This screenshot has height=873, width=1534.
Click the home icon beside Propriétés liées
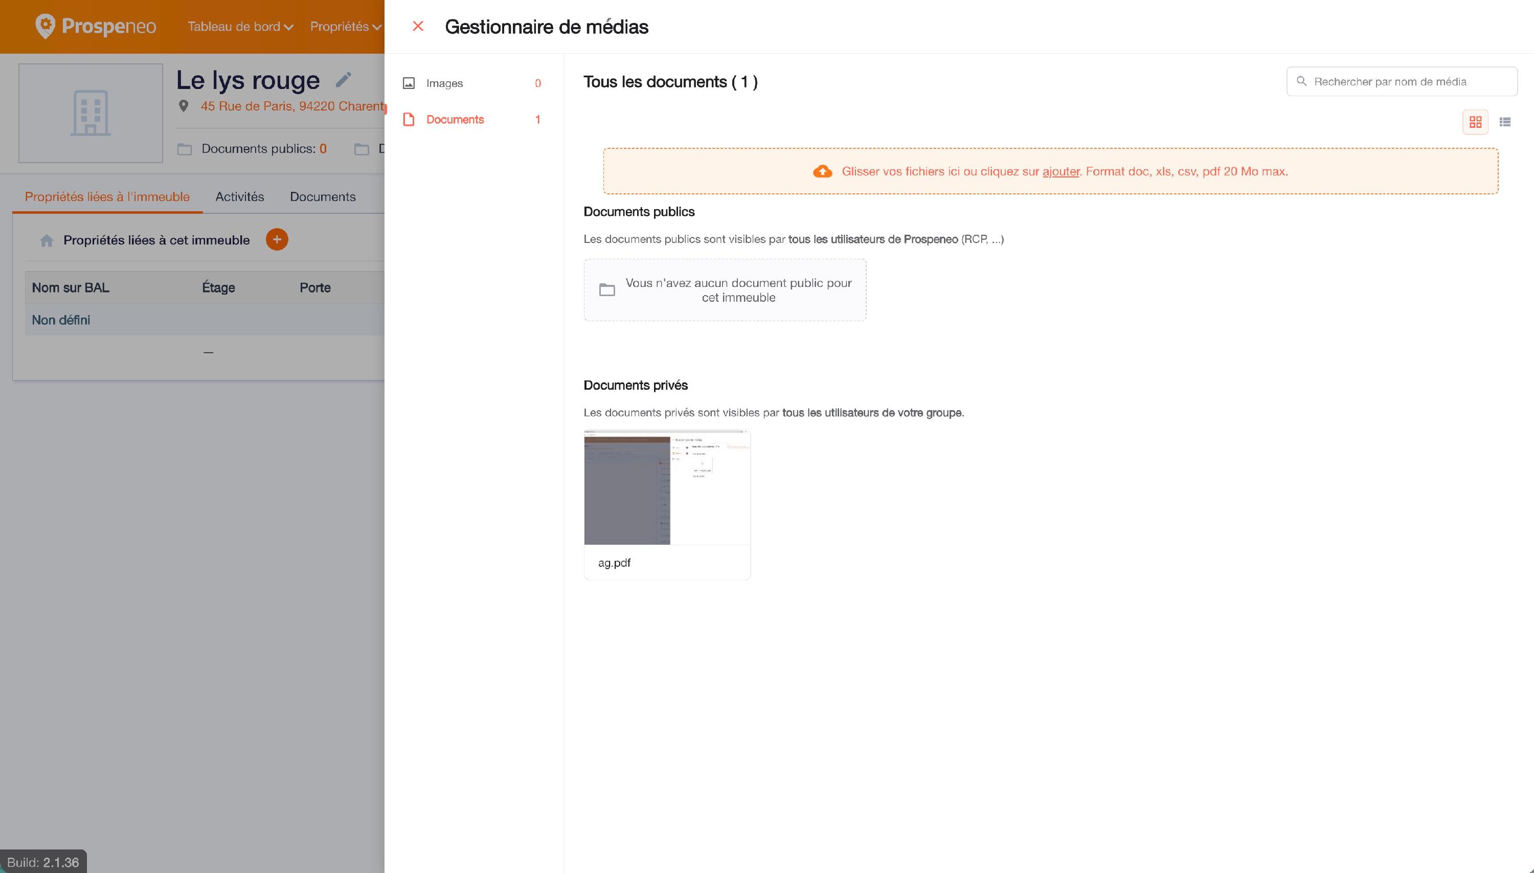(x=47, y=240)
